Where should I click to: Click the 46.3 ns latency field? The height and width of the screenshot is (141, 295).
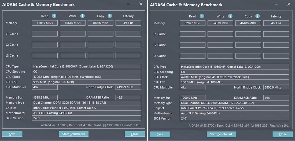coord(276,23)
